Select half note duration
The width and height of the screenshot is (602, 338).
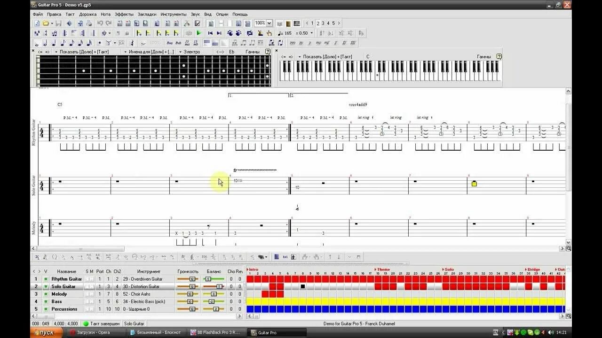tap(45, 43)
